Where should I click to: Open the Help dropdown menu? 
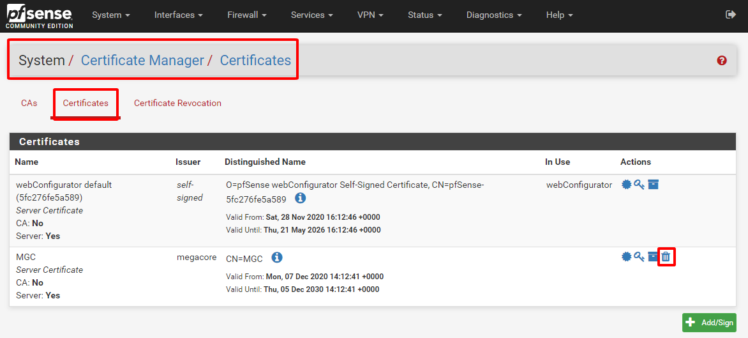tap(560, 15)
